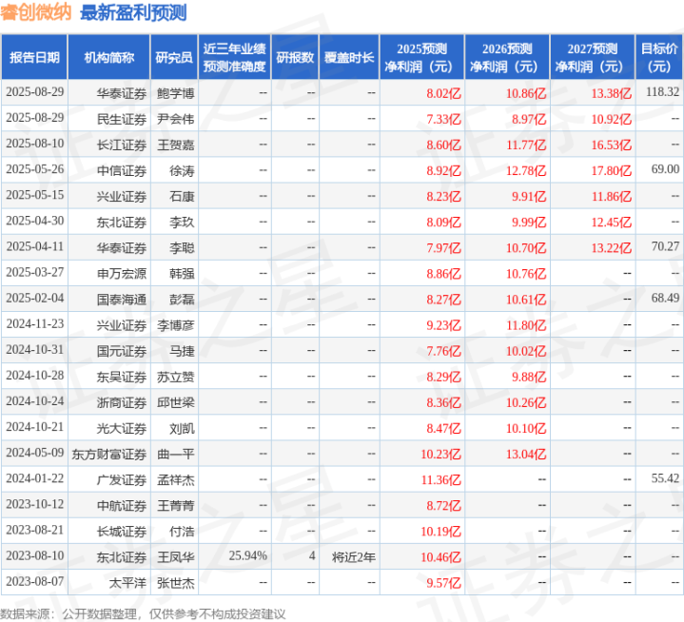Click the 目标价 column header

pyautogui.click(x=658, y=58)
